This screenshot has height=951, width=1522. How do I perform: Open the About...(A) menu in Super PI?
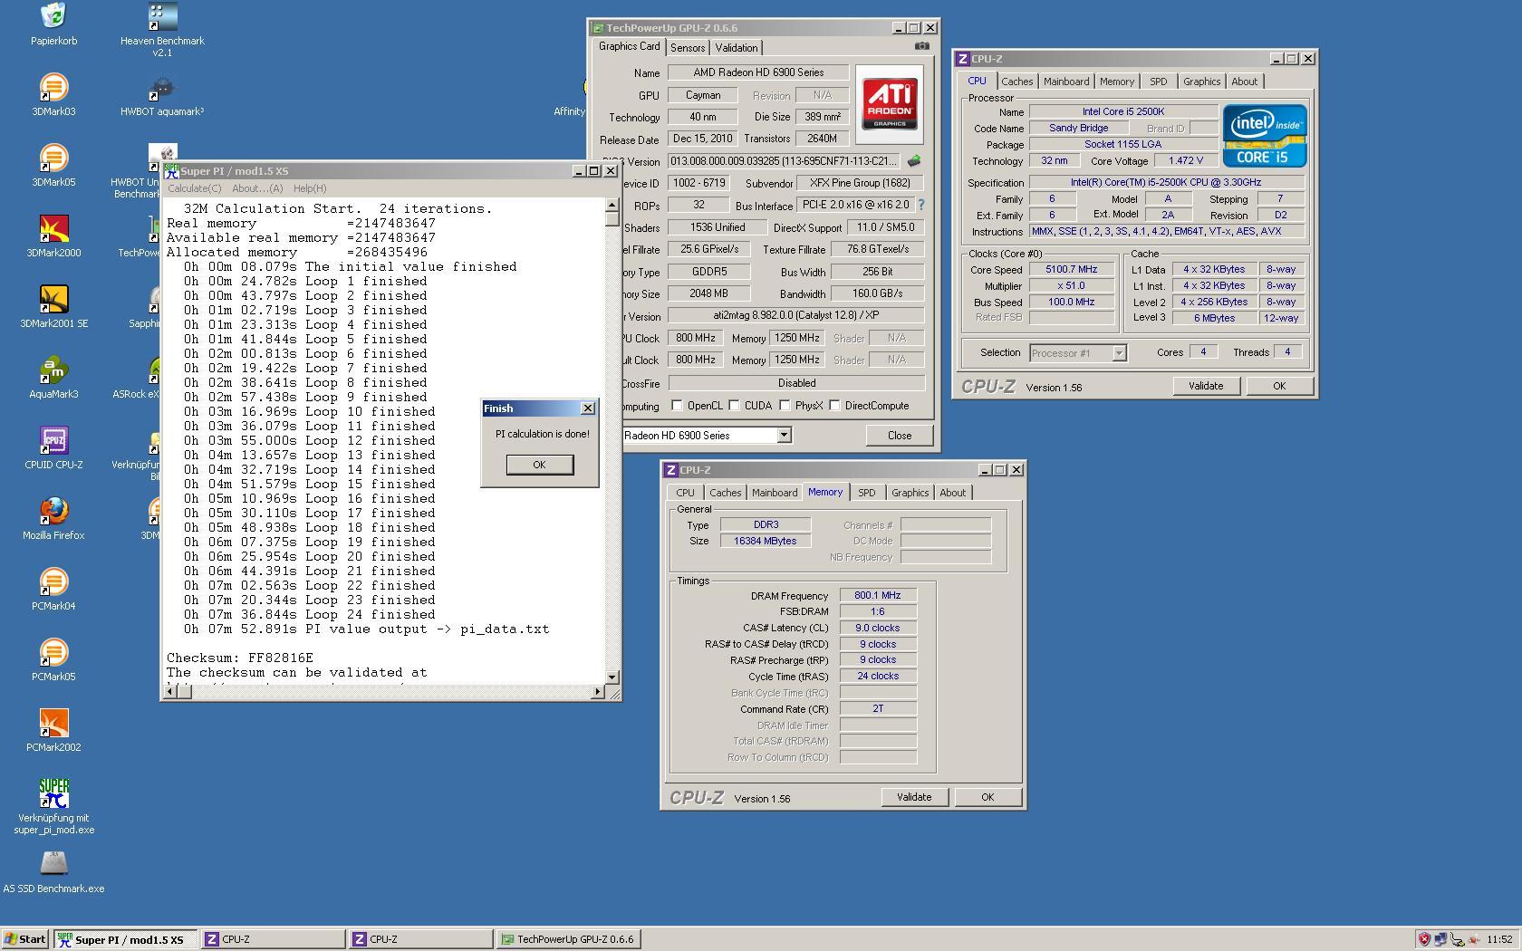point(257,188)
